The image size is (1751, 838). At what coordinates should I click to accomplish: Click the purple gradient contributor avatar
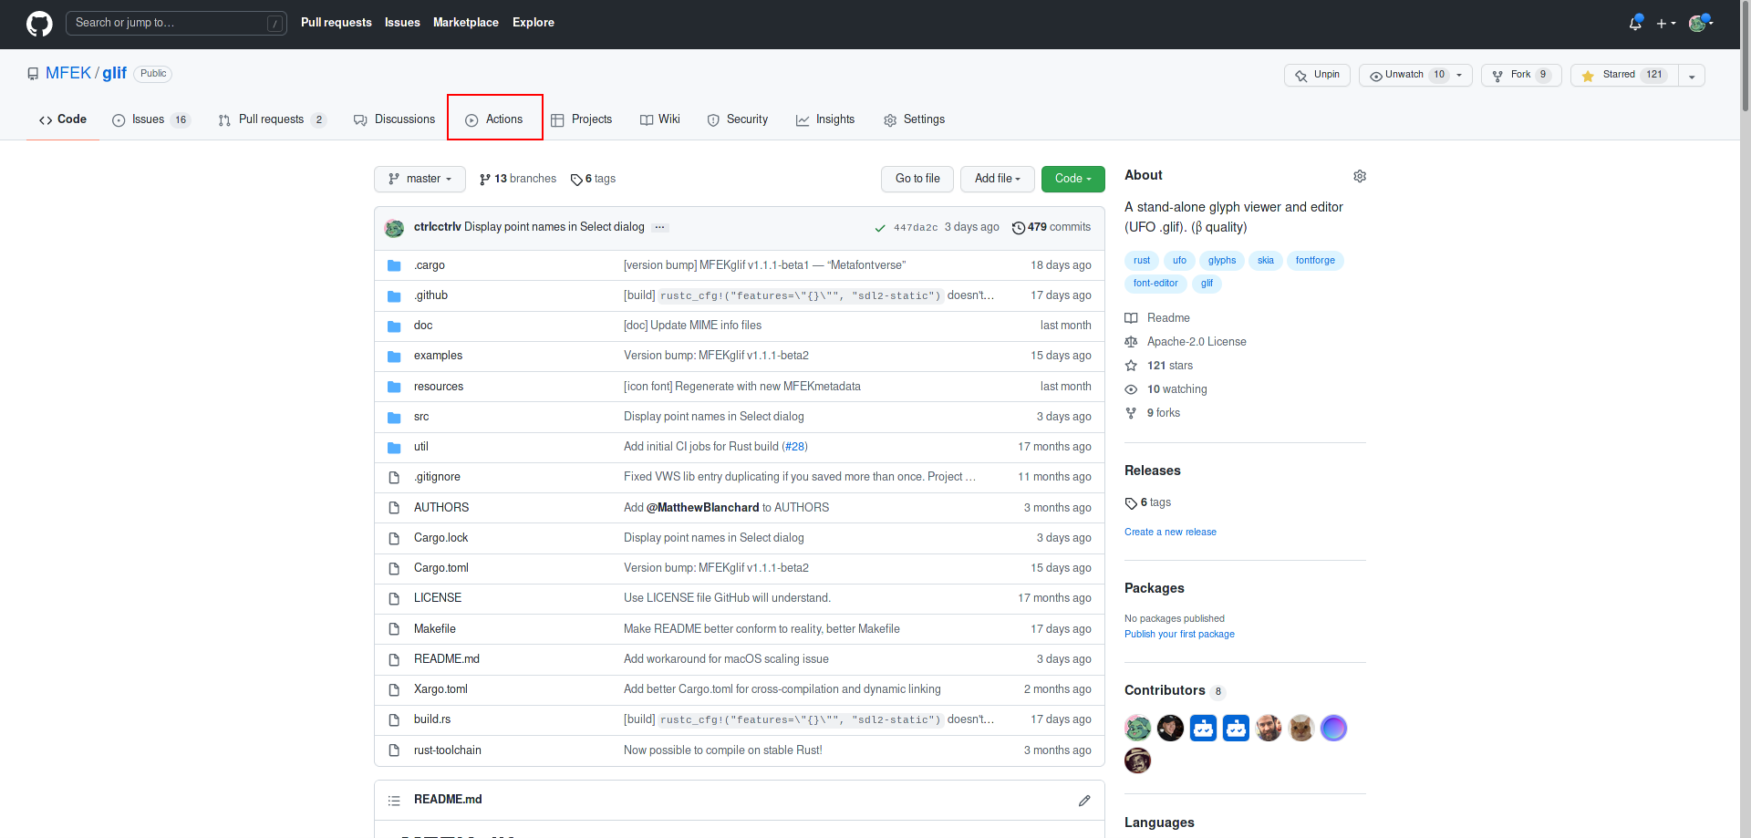point(1333,728)
